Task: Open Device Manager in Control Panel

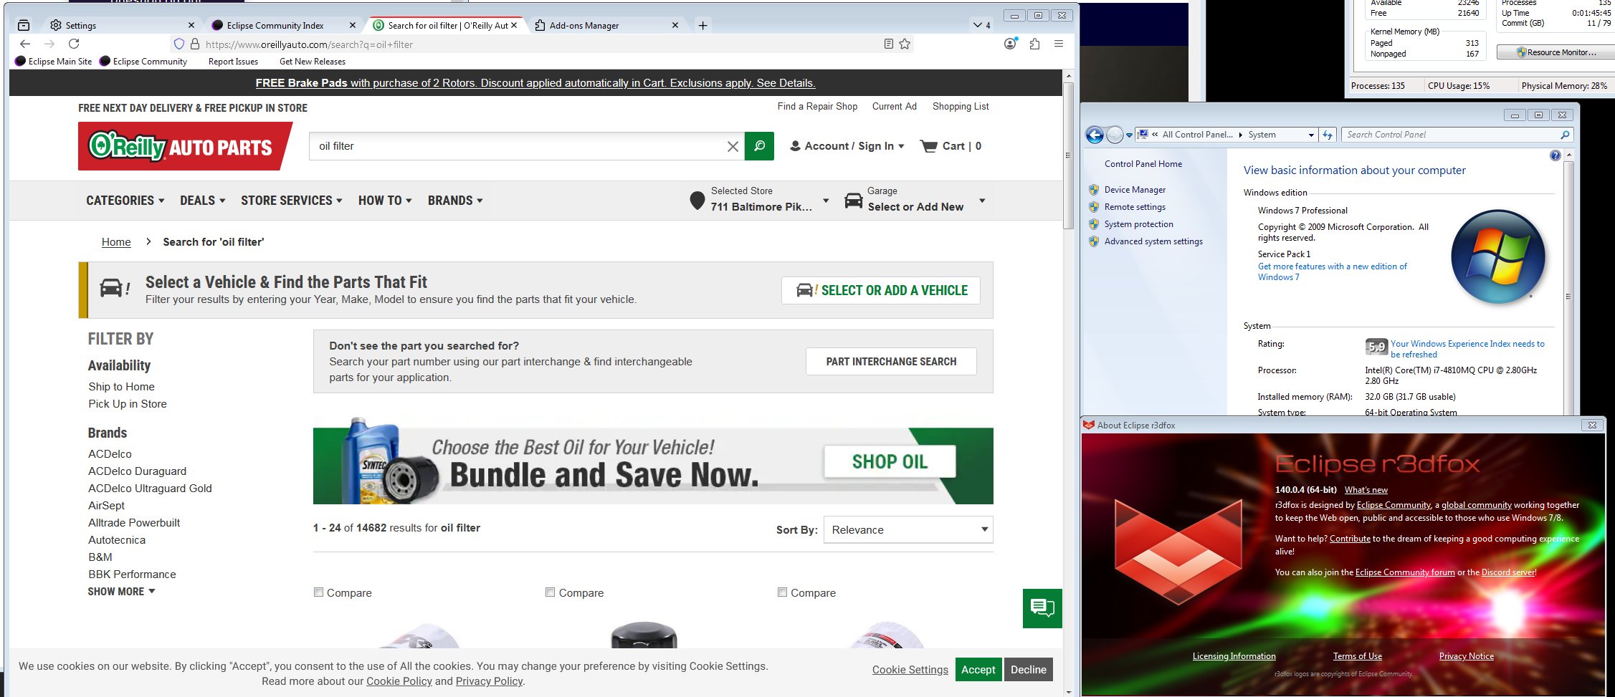Action: coord(1135,190)
